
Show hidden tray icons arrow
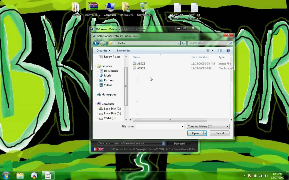(x=244, y=176)
